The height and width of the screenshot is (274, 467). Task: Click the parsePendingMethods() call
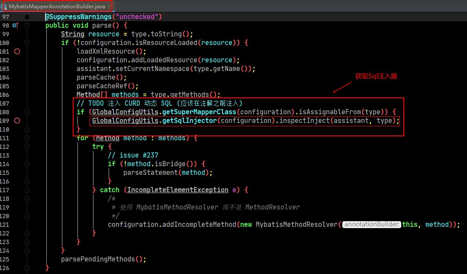[x=103, y=259]
